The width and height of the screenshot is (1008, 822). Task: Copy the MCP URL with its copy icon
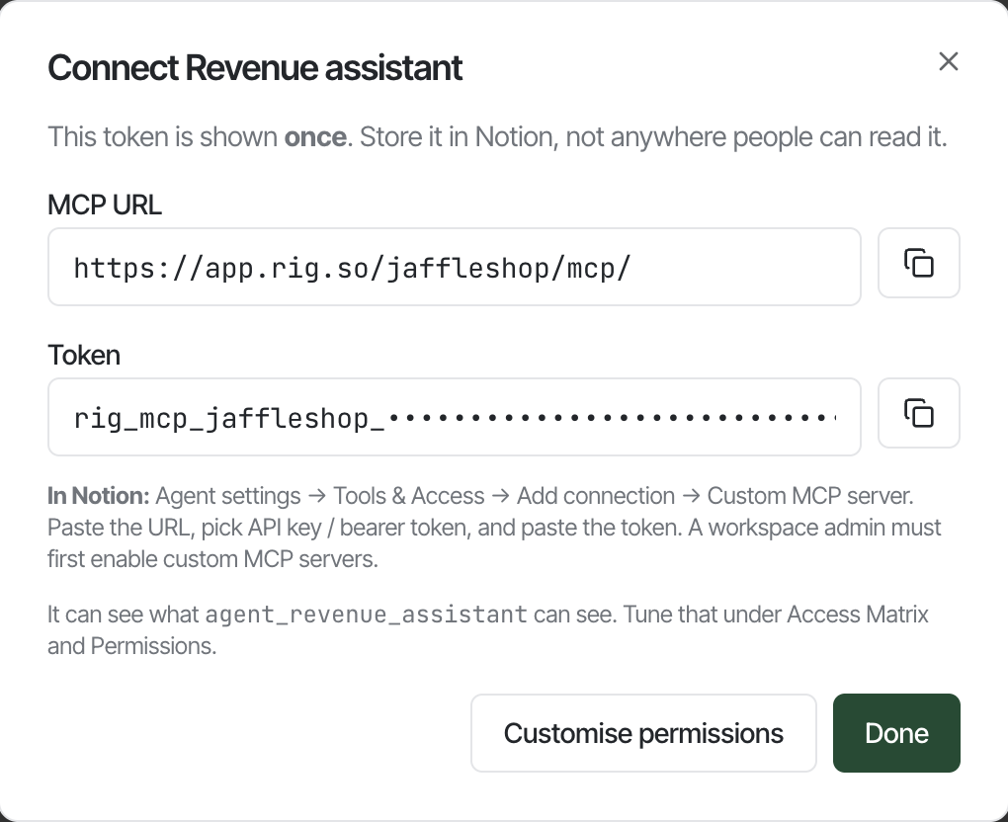[919, 263]
